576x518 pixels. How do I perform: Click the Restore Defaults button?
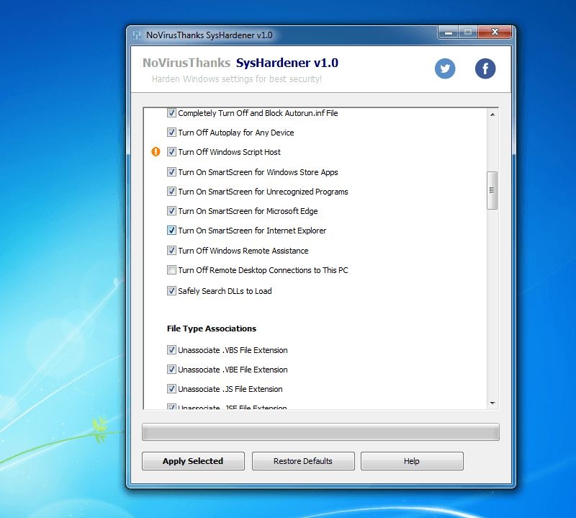click(302, 461)
